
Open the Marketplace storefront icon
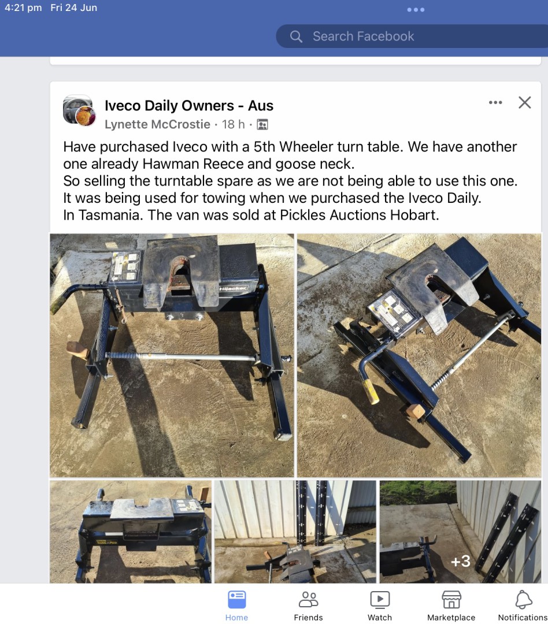click(x=451, y=599)
